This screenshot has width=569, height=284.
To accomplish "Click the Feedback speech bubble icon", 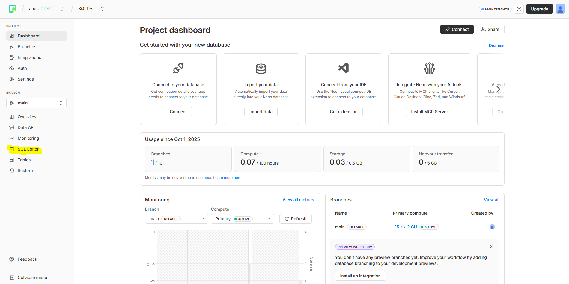I will click(12, 259).
